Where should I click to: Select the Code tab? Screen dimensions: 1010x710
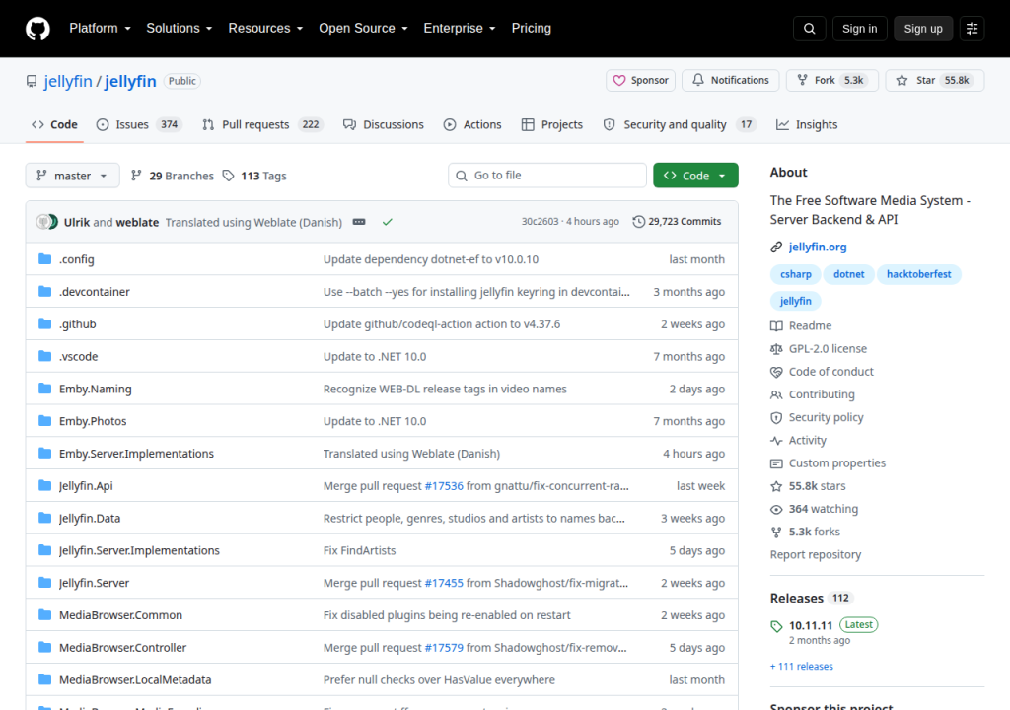(55, 124)
